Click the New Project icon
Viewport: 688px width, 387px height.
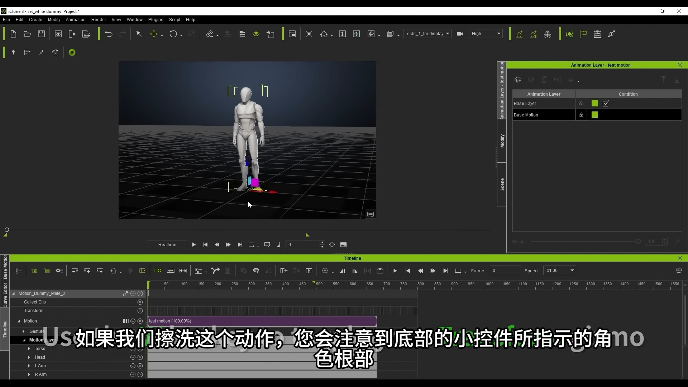point(13,34)
